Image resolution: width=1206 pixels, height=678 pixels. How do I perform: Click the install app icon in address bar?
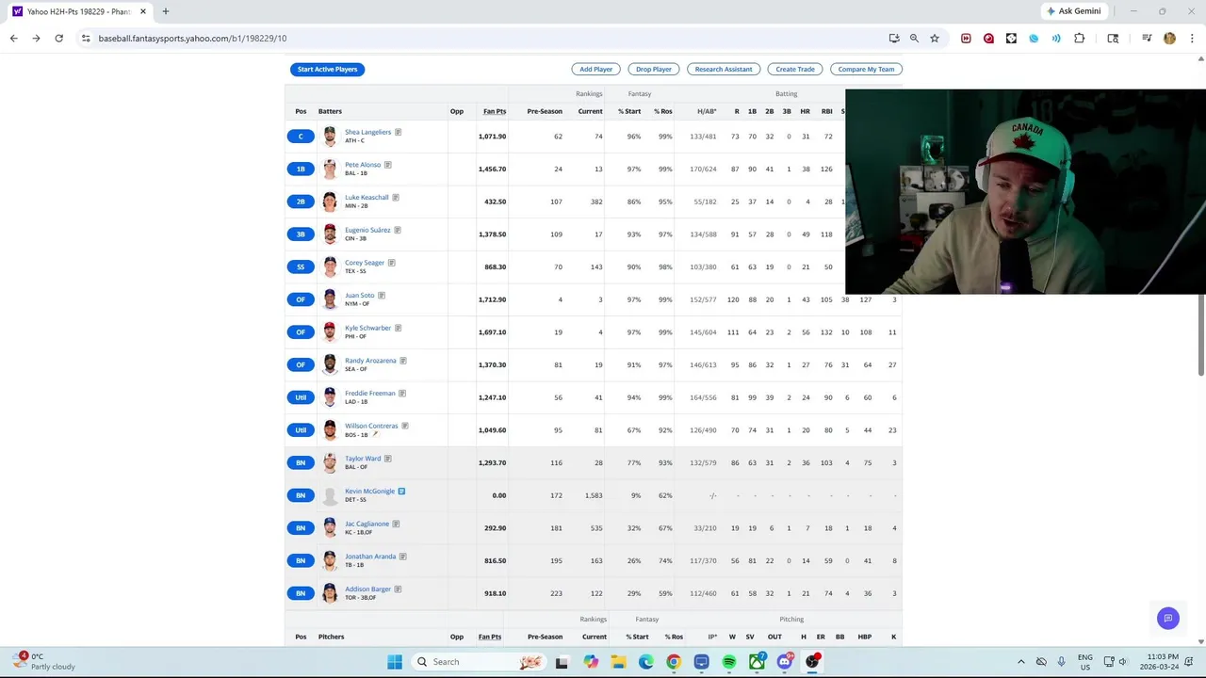pyautogui.click(x=894, y=39)
